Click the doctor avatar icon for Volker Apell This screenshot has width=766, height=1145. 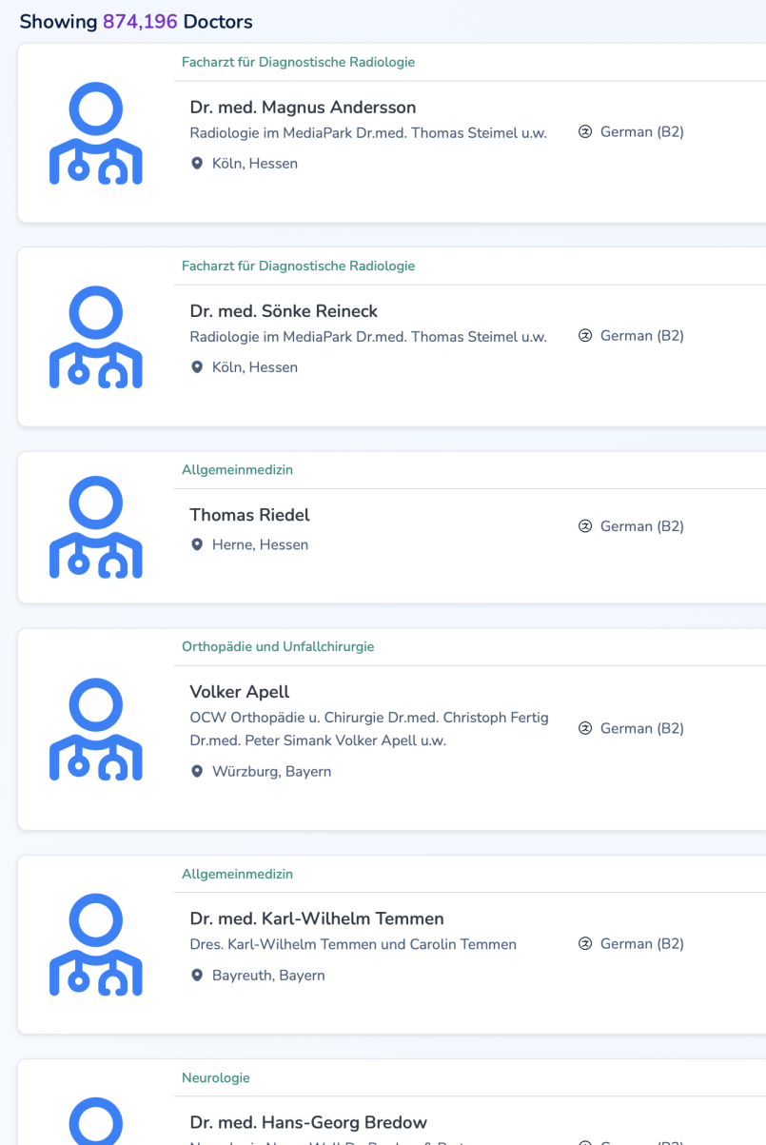[x=96, y=729]
